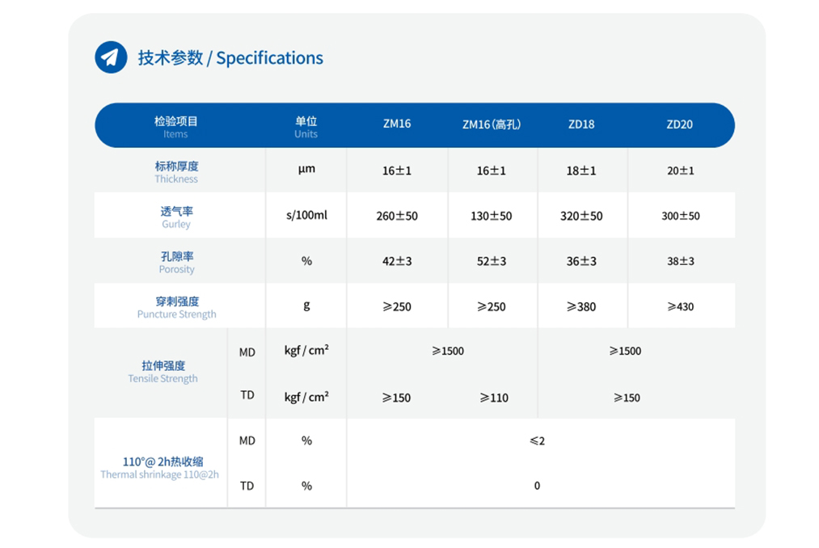The width and height of the screenshot is (819, 548).
Task: Click the 标称厚度 Thickness row label
Action: (x=176, y=171)
